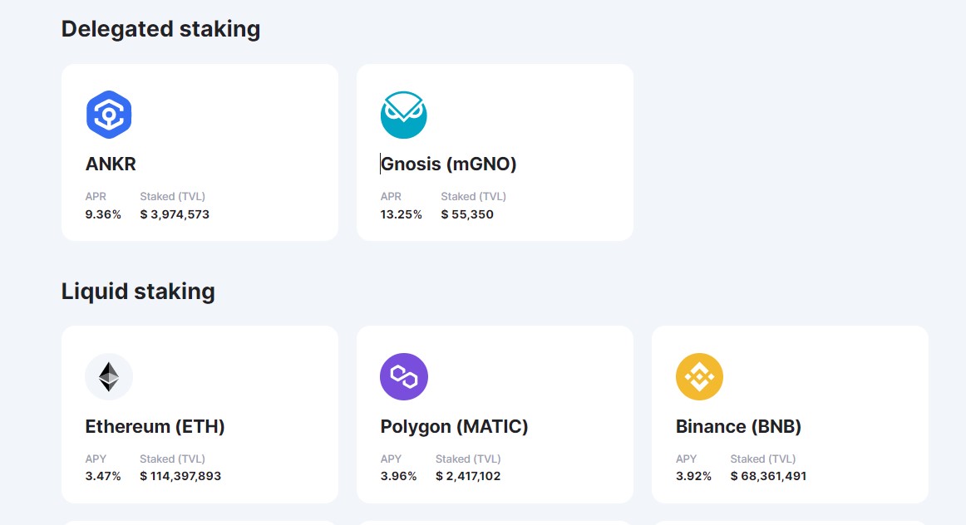This screenshot has width=966, height=525.
Task: Click the Delegated staking heading
Action: 160,29
